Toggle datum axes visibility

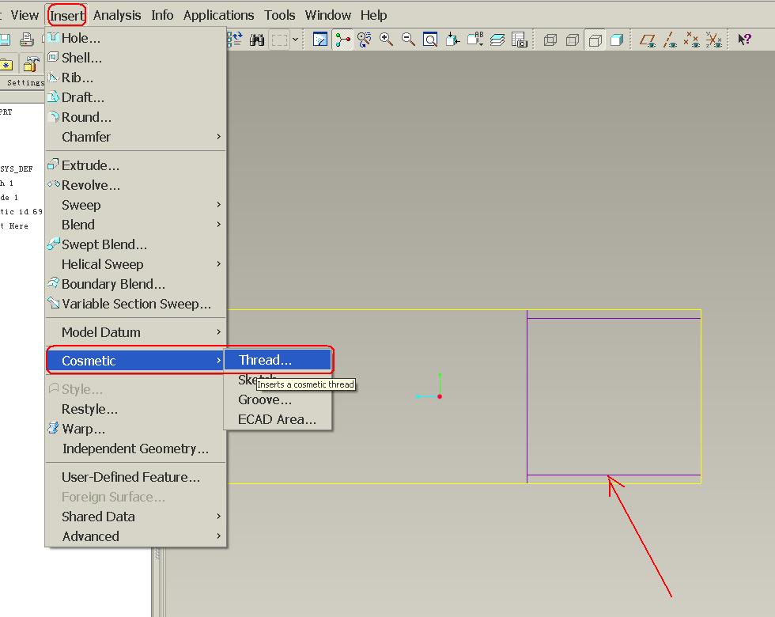pos(670,40)
